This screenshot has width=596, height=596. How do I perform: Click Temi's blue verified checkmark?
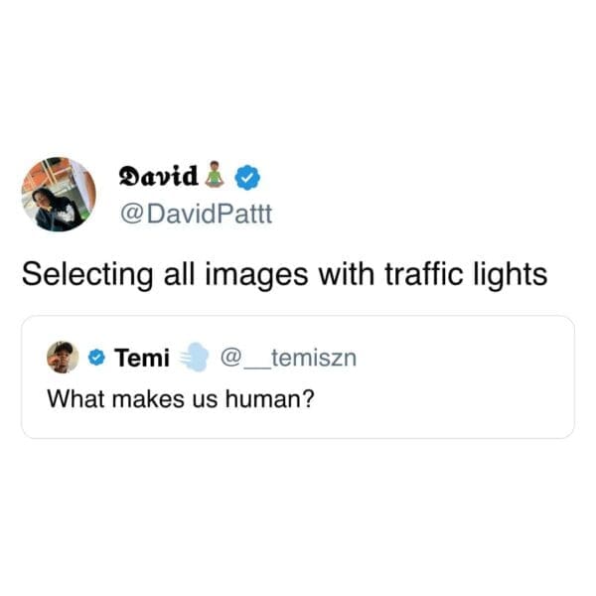coord(96,358)
